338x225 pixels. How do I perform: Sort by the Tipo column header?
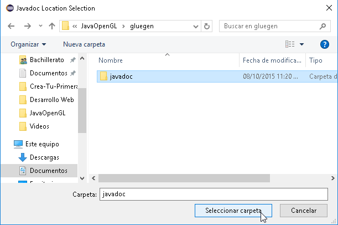point(315,60)
